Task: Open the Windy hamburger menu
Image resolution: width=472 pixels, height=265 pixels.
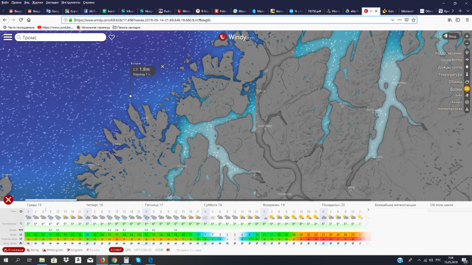Action: click(x=8, y=37)
